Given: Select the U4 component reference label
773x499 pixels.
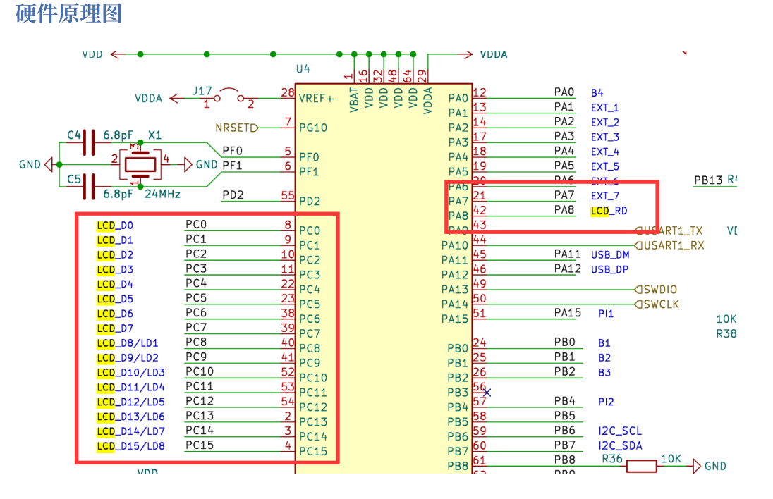Looking at the screenshot, I should tap(303, 69).
